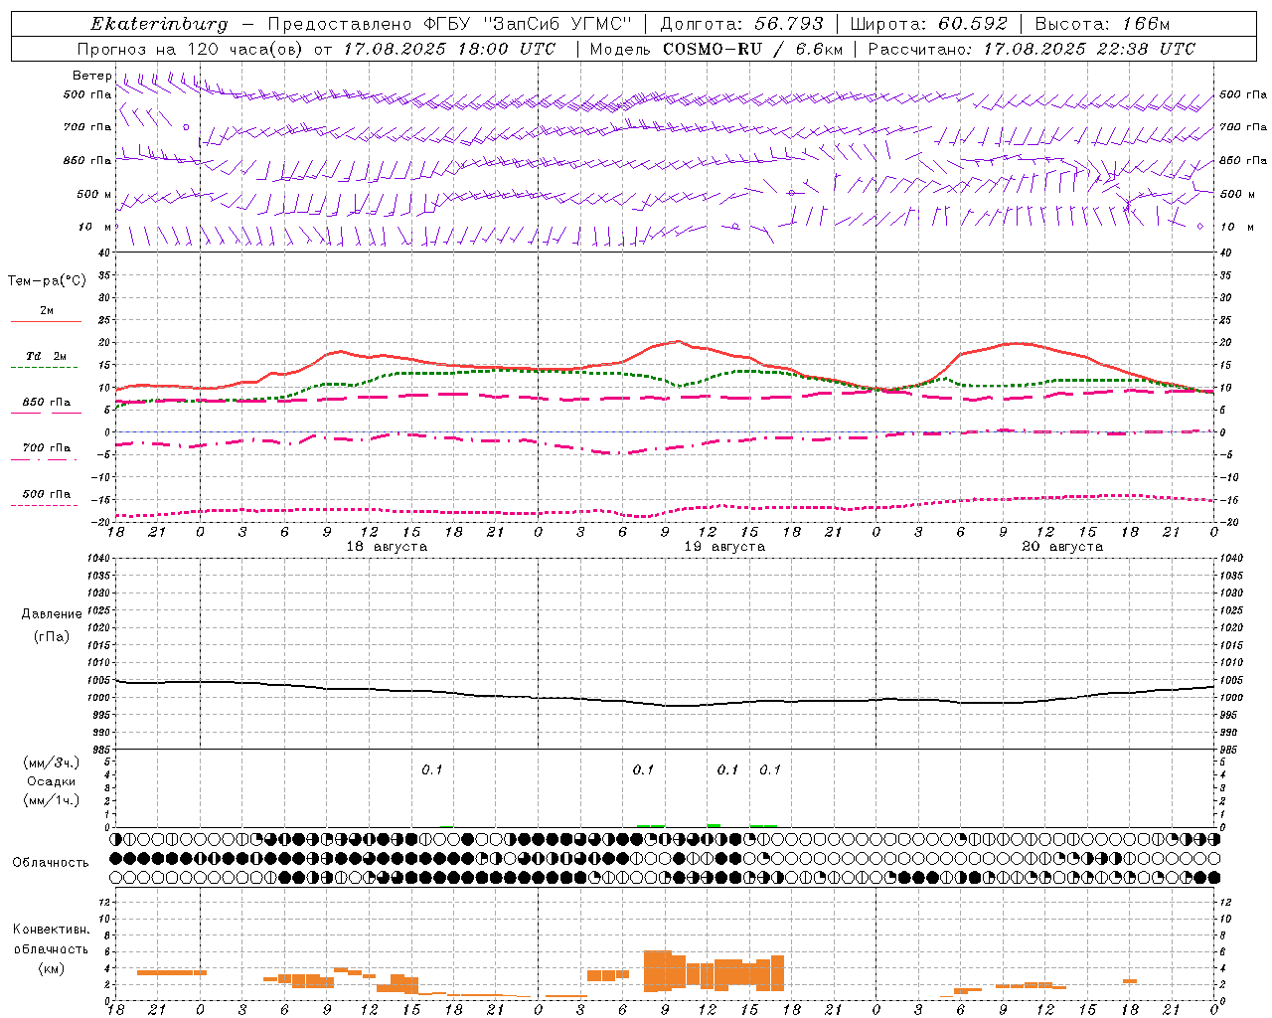Image resolution: width=1272 pixels, height=1018 pixels.
Task: Click the "Тем-ра(°C)" temperature label
Action: (x=47, y=281)
